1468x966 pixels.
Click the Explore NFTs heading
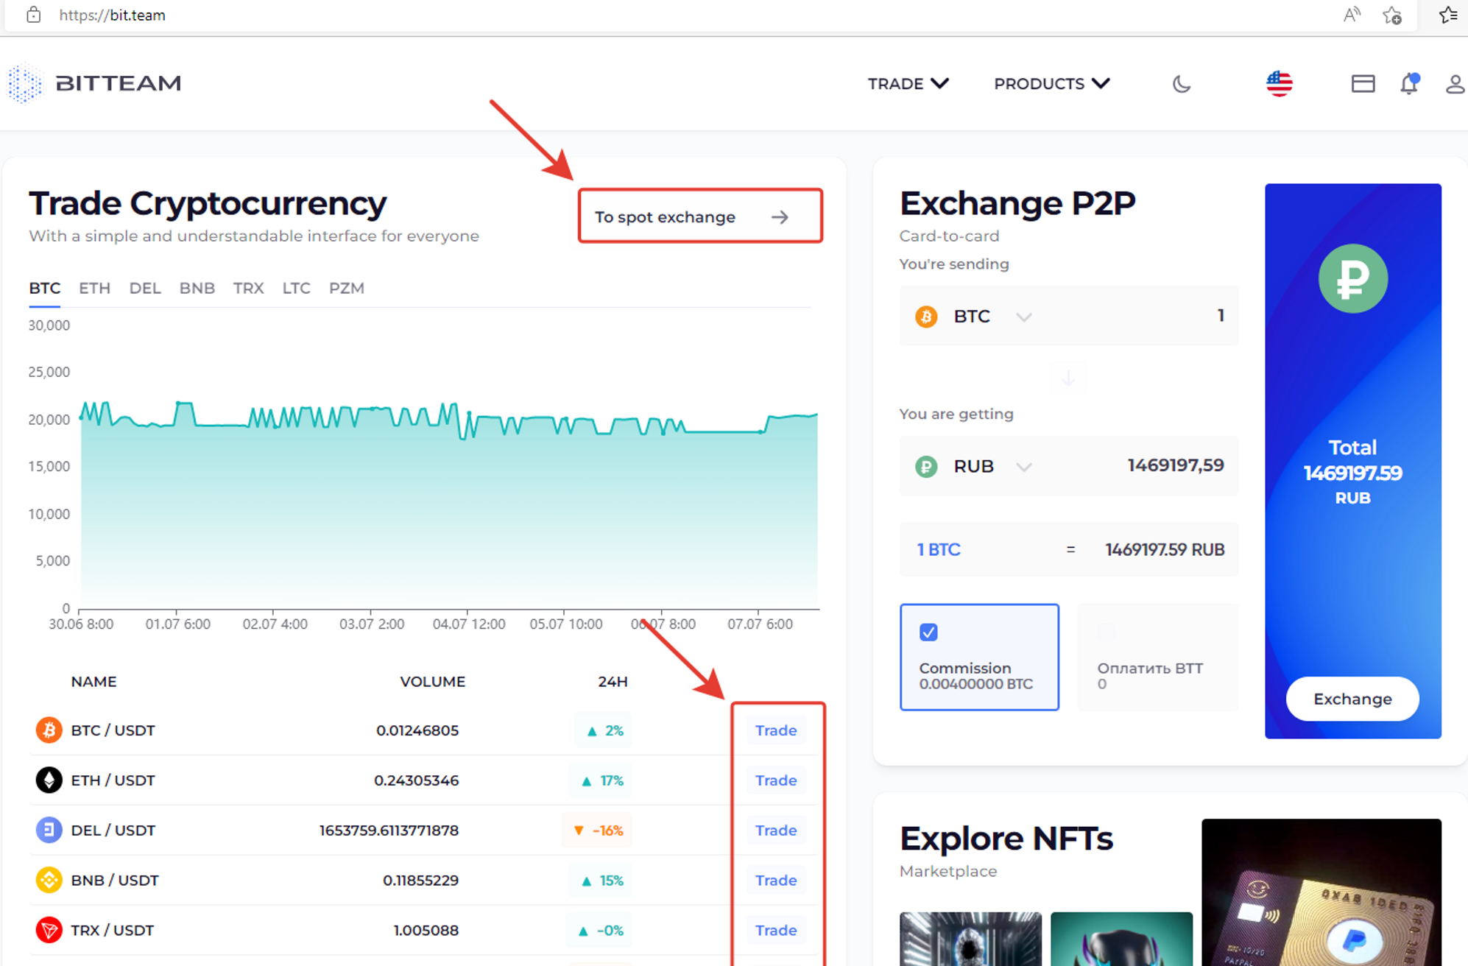[x=1006, y=839]
